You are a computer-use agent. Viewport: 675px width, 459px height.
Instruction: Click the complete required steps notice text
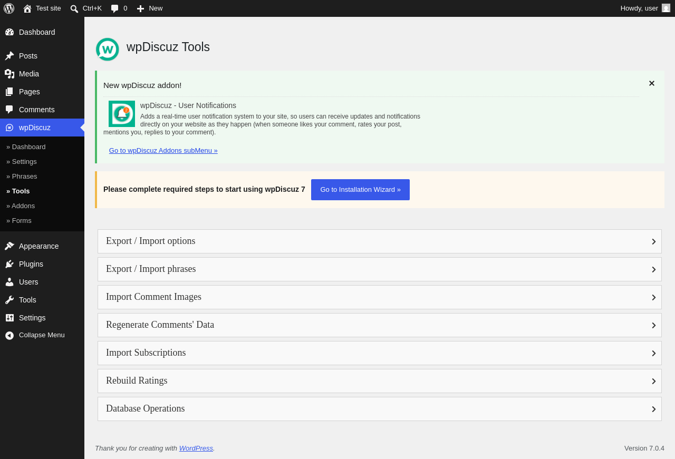(204, 189)
